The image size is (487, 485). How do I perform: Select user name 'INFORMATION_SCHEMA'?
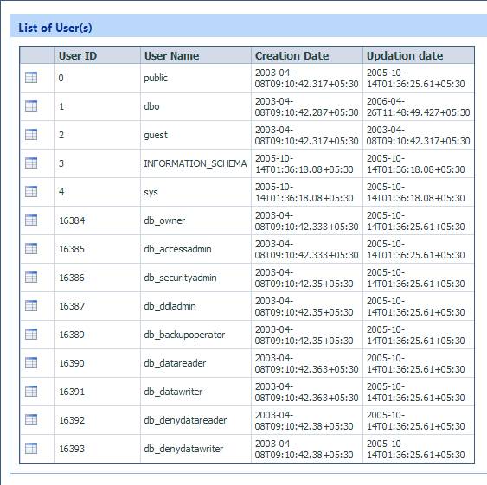[195, 163]
